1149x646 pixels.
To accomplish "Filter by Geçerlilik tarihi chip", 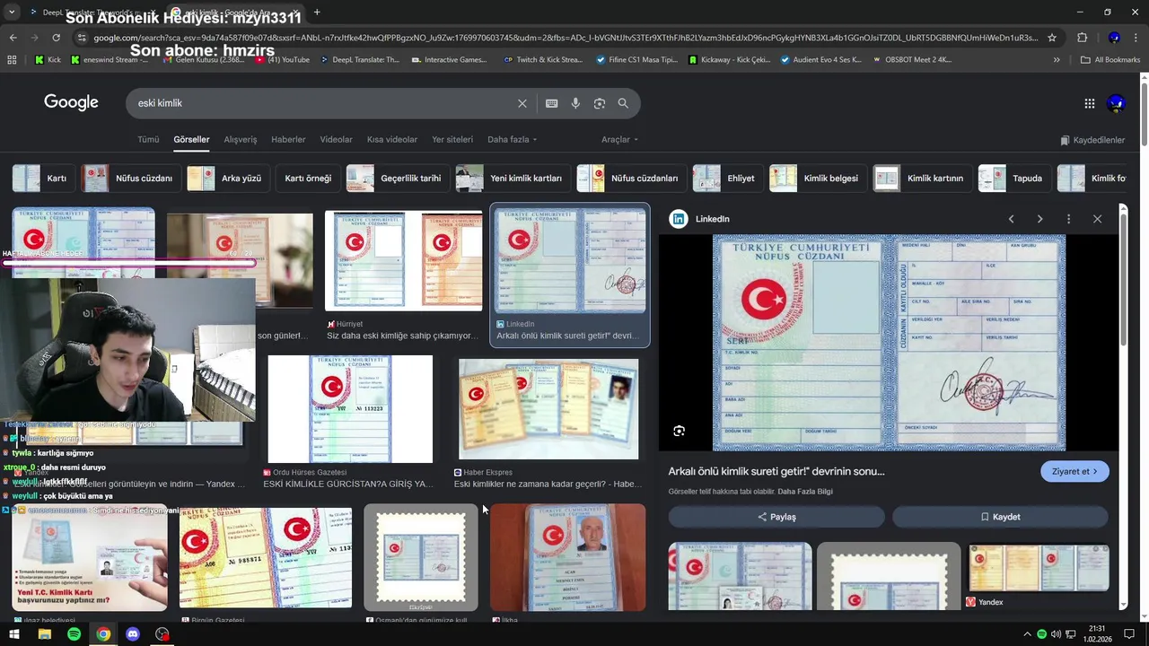I will pos(398,179).
